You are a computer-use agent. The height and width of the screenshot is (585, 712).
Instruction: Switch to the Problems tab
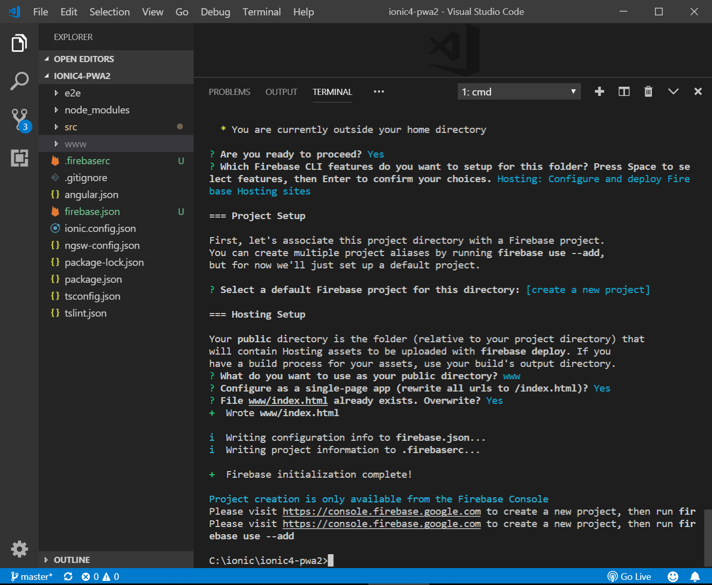pyautogui.click(x=230, y=92)
